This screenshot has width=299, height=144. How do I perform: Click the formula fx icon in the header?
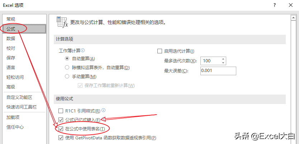click(x=62, y=23)
